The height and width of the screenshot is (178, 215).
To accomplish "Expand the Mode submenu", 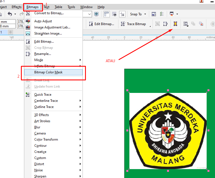I will [x=54, y=60].
